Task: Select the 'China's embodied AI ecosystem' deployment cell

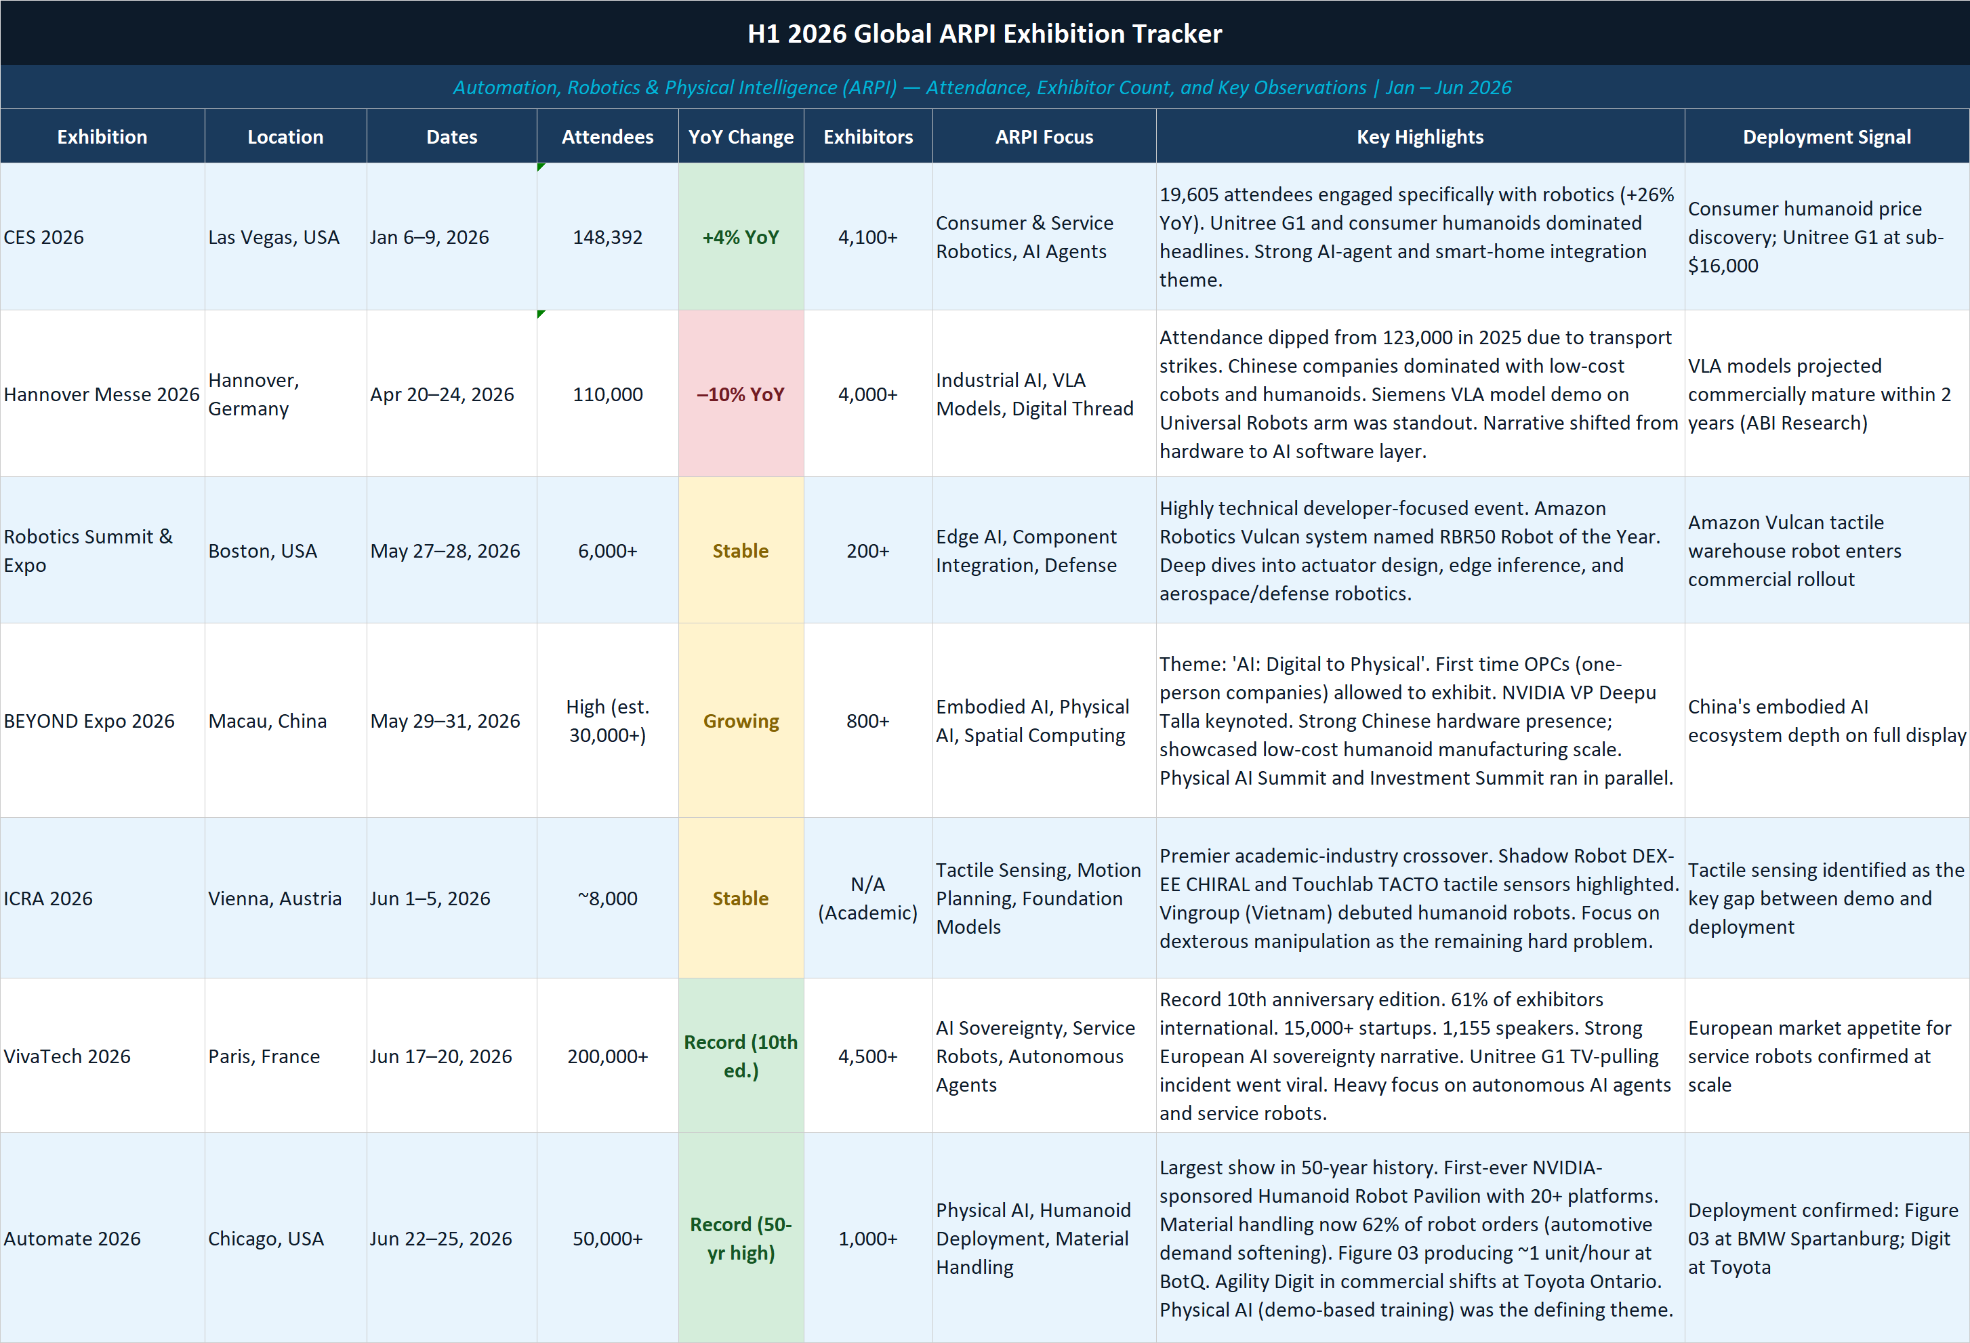Action: 1827,720
